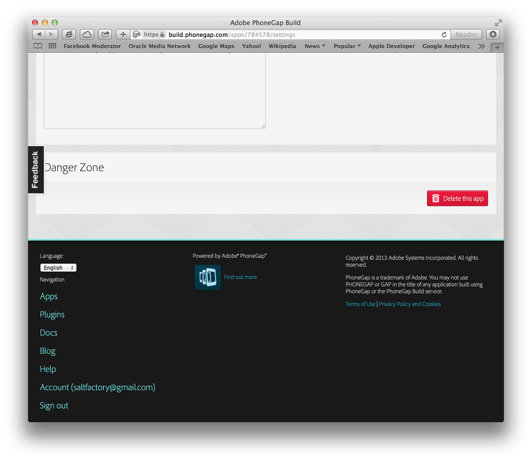Open the Downloads toolbar icon
The image size is (532, 461).
click(493, 34)
